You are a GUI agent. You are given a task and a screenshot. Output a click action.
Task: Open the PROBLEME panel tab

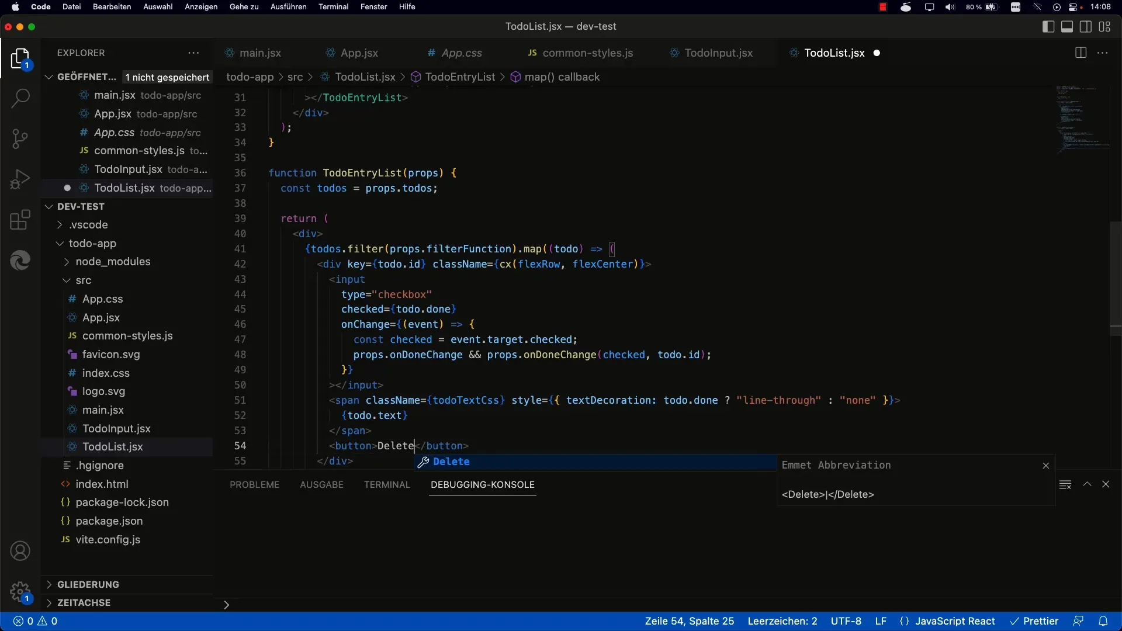click(254, 484)
